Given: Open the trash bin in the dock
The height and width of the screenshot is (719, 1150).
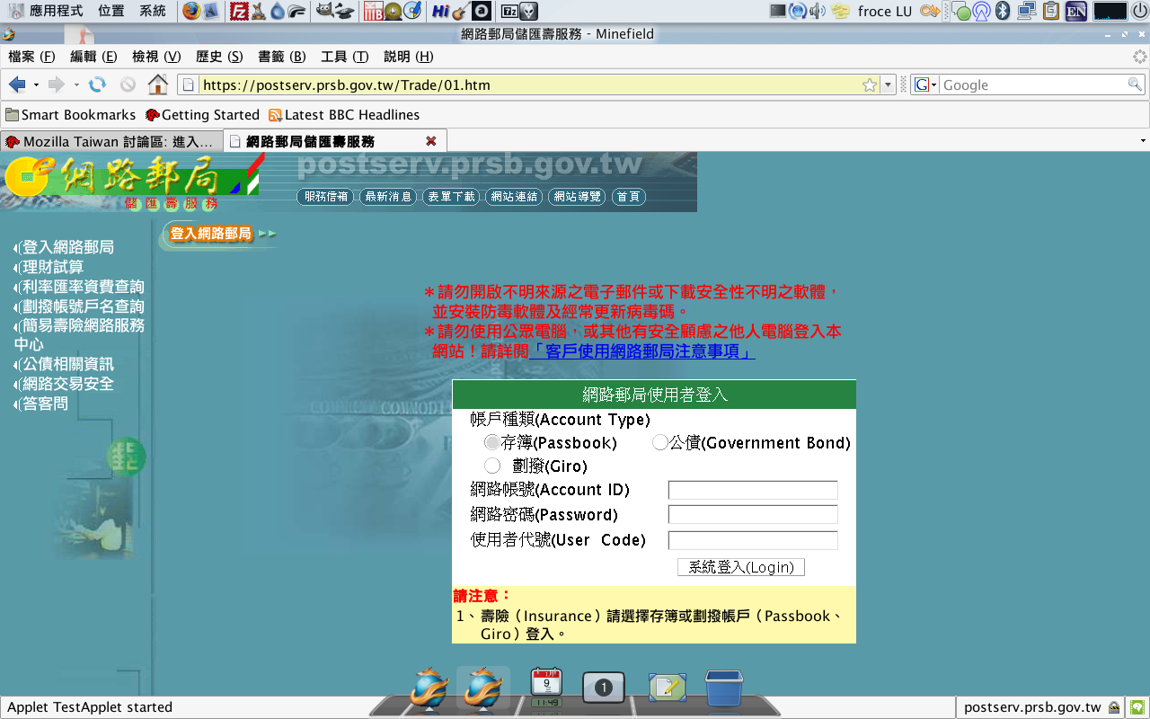Looking at the screenshot, I should tap(723, 688).
